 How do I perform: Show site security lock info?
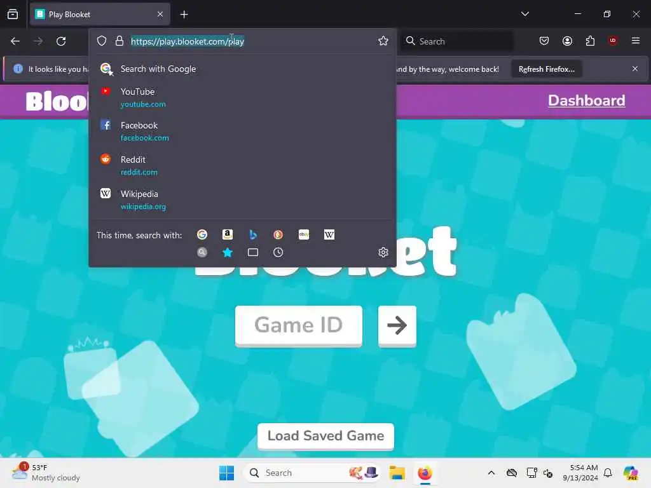pos(120,41)
